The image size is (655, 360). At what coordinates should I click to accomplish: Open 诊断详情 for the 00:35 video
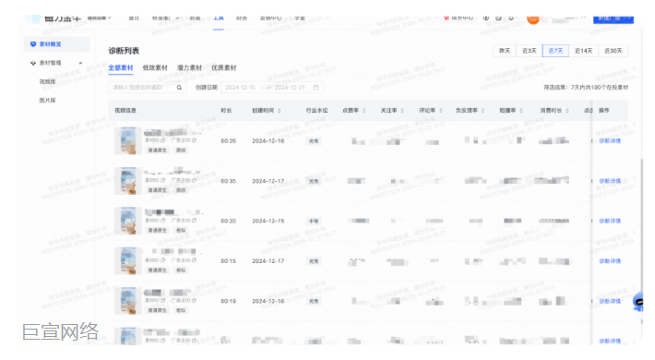tap(610, 181)
